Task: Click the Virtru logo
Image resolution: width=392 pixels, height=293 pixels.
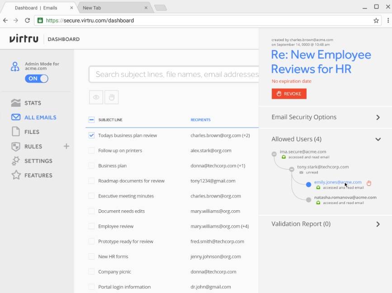Action: [x=24, y=39]
